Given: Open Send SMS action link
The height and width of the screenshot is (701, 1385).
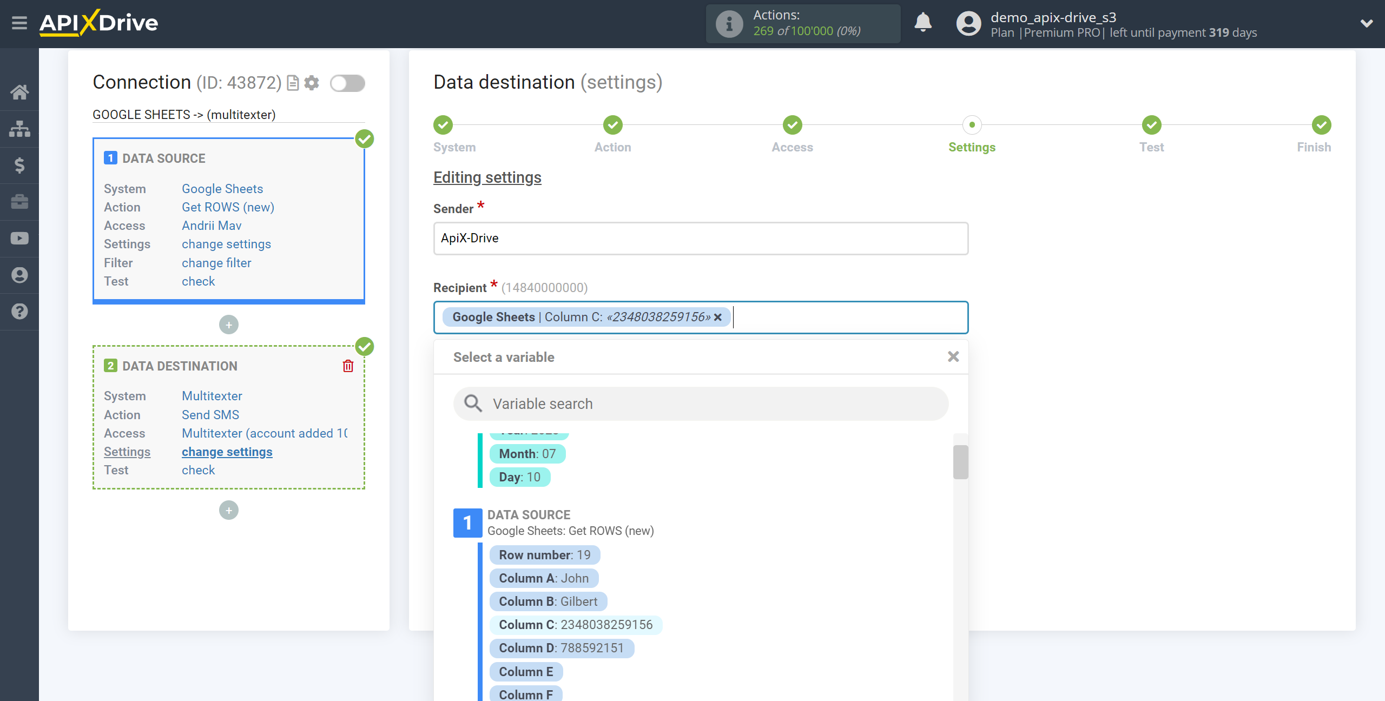Looking at the screenshot, I should (x=210, y=415).
